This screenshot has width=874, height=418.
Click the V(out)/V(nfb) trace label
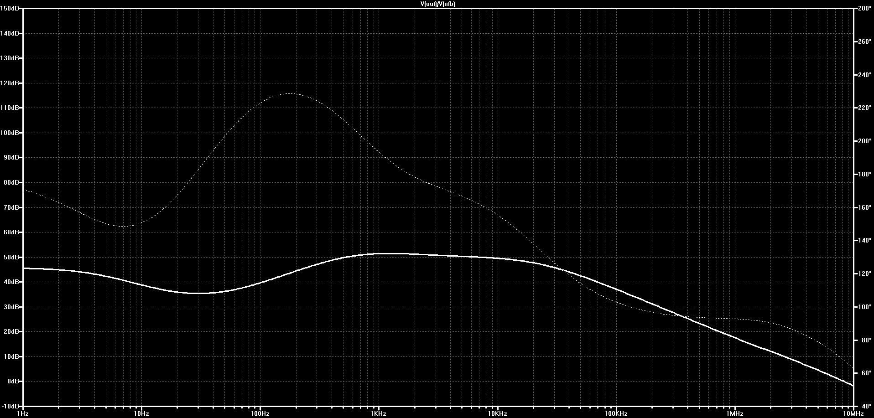tap(437, 4)
